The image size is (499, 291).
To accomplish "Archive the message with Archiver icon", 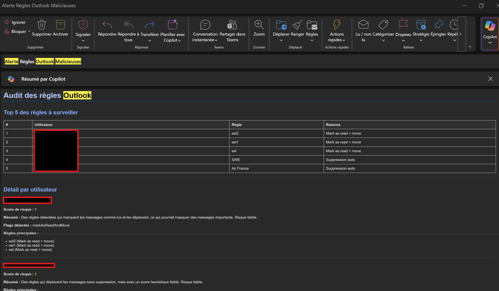I will tap(60, 25).
